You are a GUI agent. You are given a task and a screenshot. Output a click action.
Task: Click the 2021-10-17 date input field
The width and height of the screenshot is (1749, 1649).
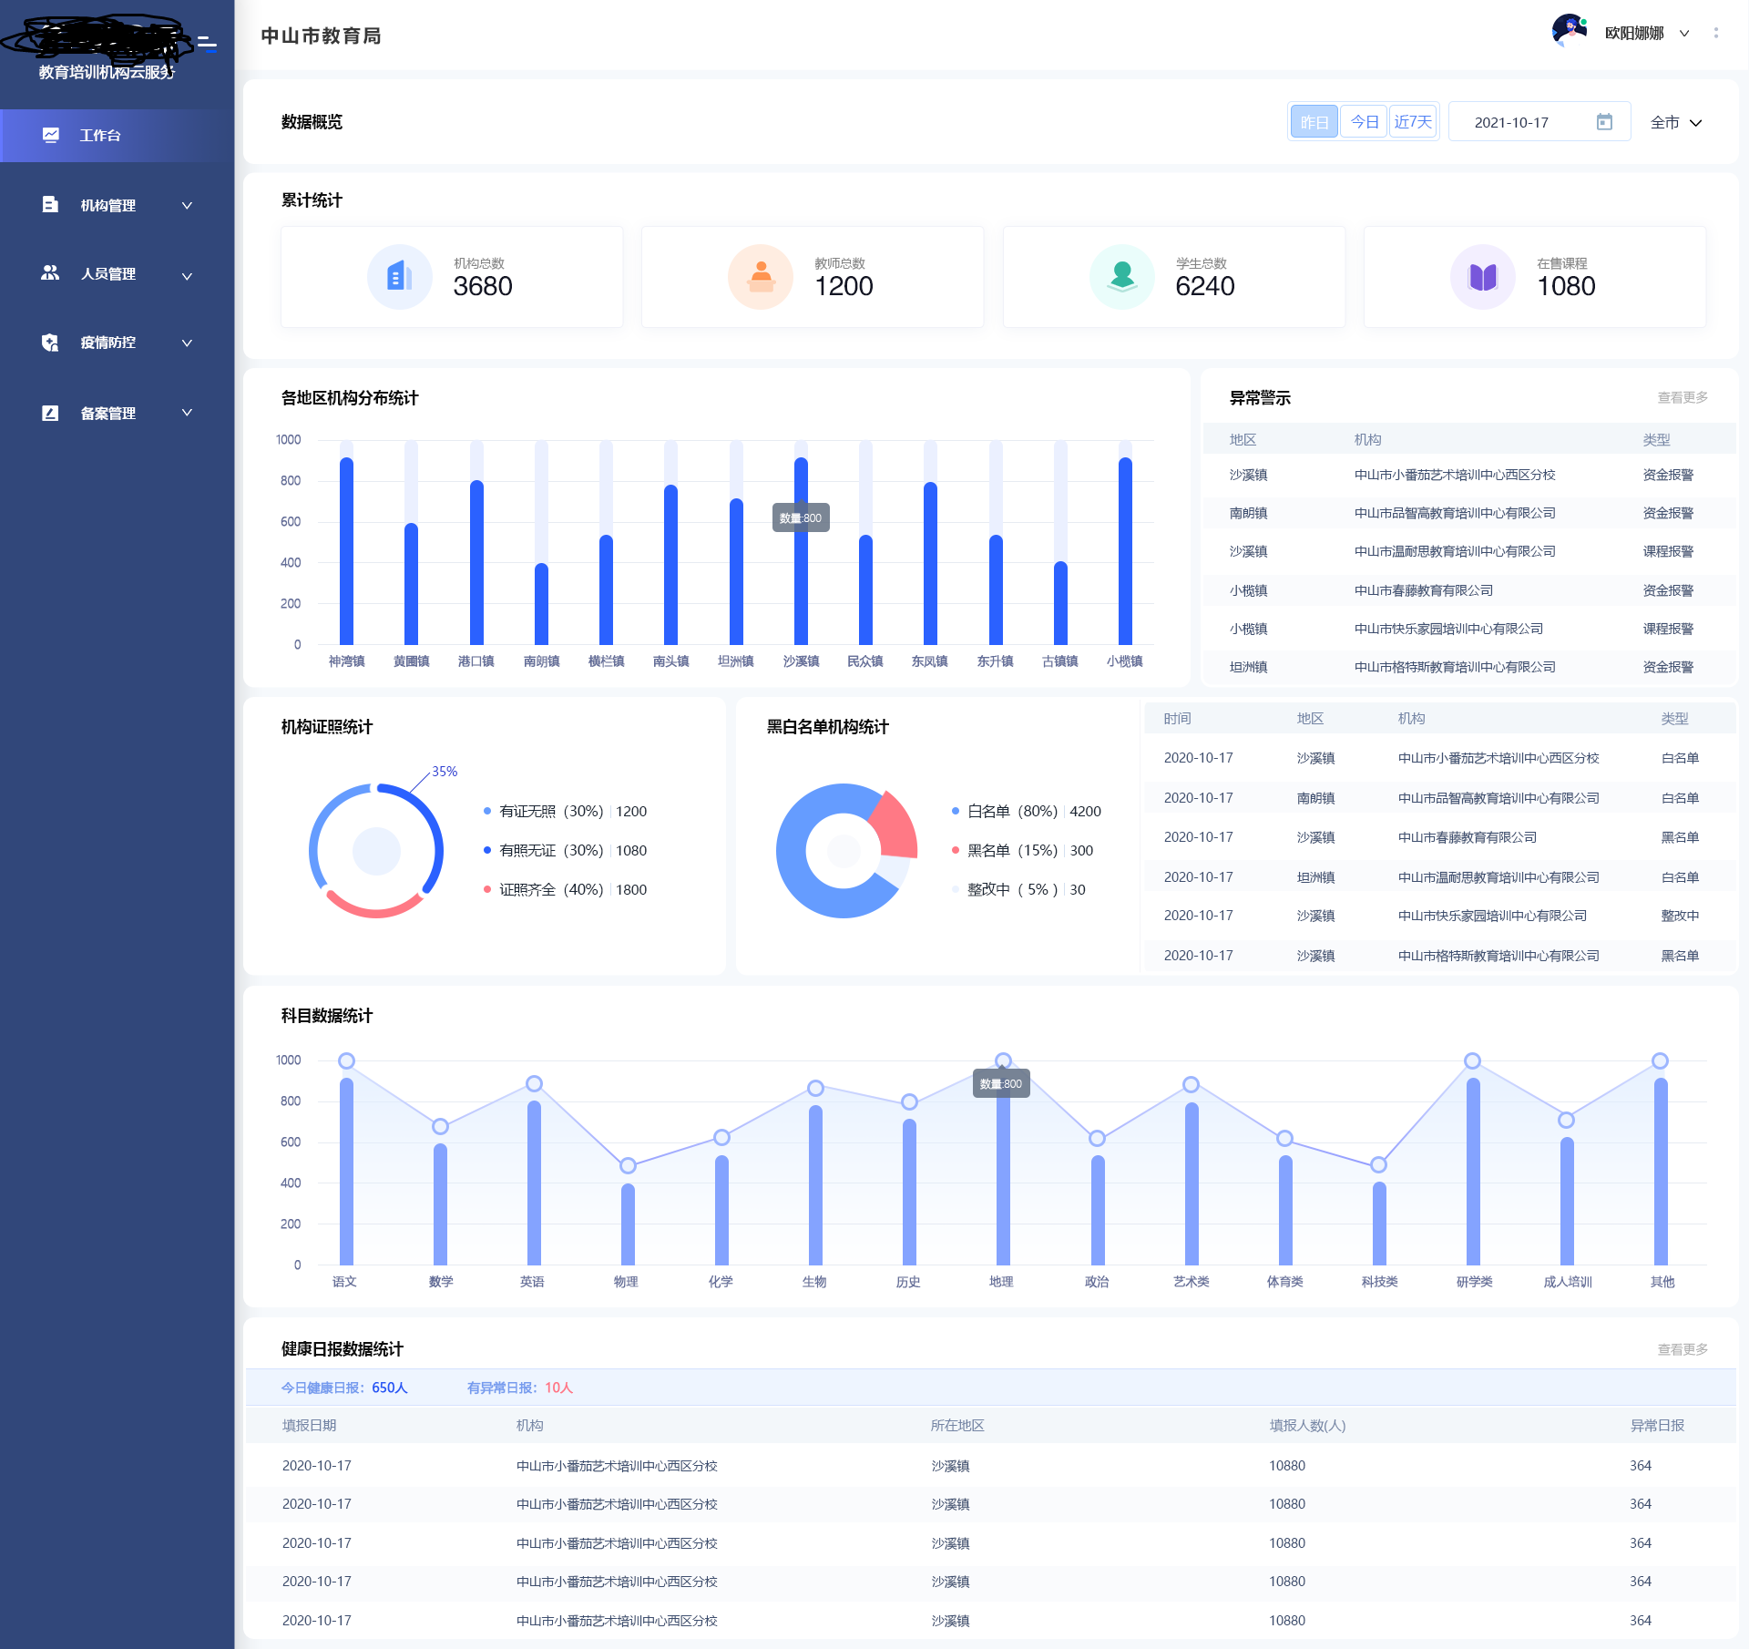click(1539, 122)
